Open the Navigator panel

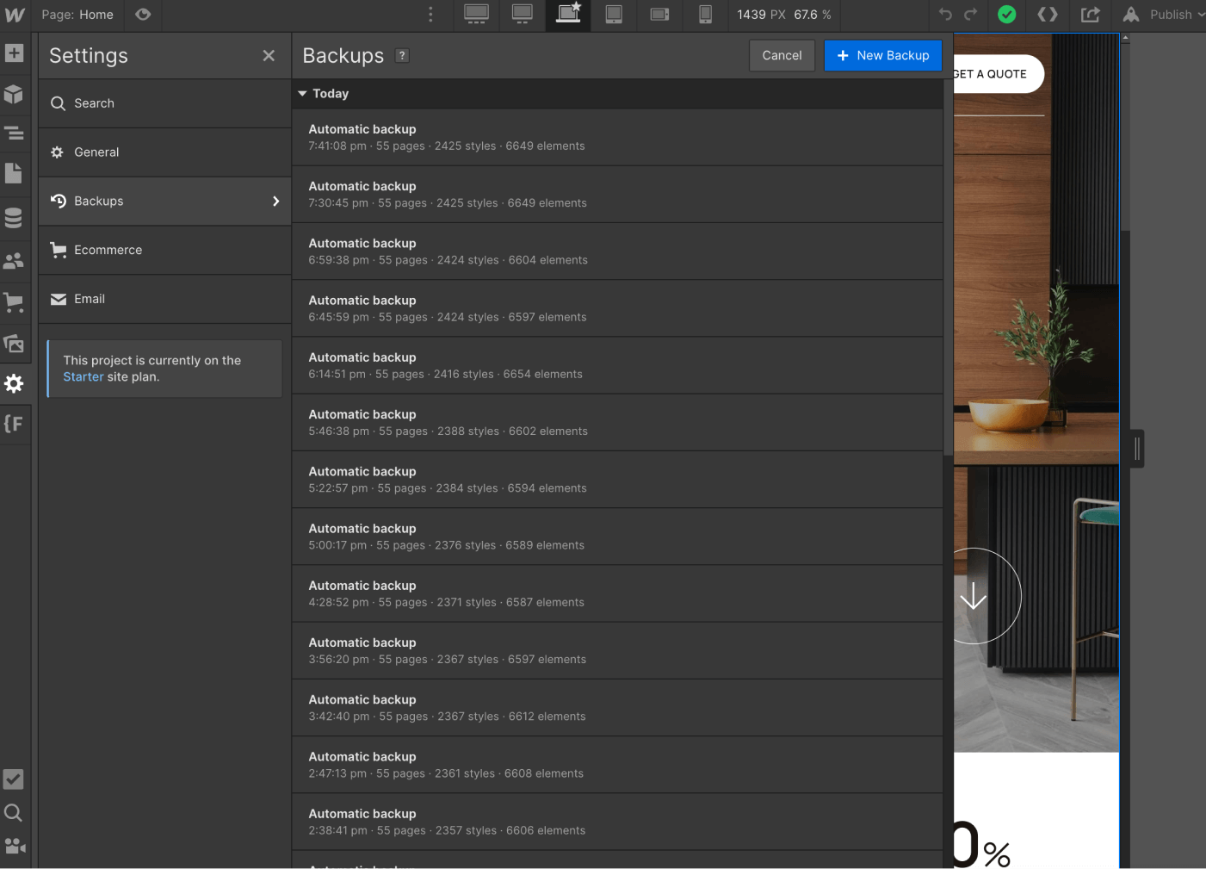(x=14, y=133)
